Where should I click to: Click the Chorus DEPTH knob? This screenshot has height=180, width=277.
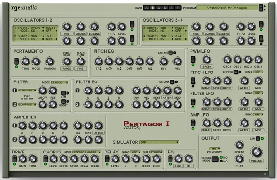pyautogui.click(x=64, y=159)
